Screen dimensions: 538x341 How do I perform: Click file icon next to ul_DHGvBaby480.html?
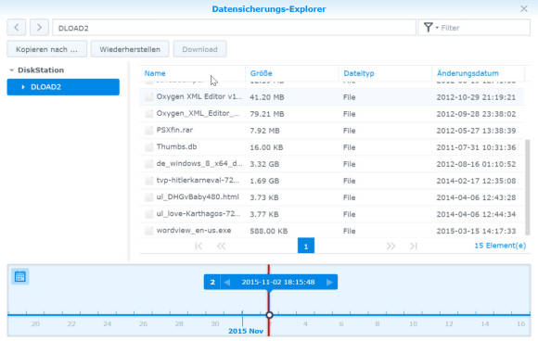(x=149, y=197)
